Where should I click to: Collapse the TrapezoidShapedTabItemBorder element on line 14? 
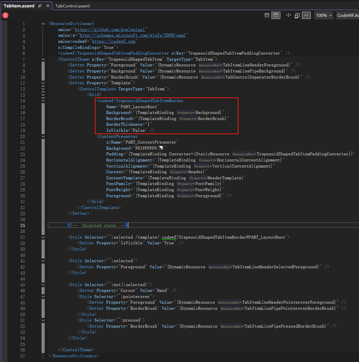[43, 101]
